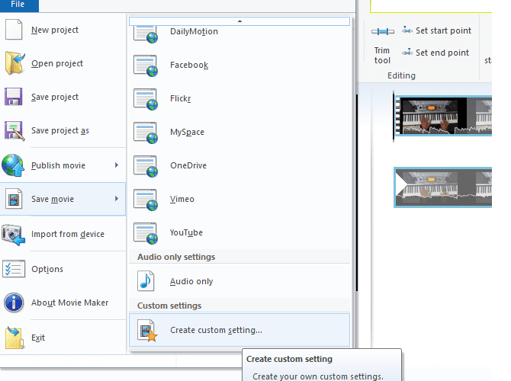Expand the Publish movie submenu arrow
Screen dimensions: 511x381
pyautogui.click(x=117, y=165)
